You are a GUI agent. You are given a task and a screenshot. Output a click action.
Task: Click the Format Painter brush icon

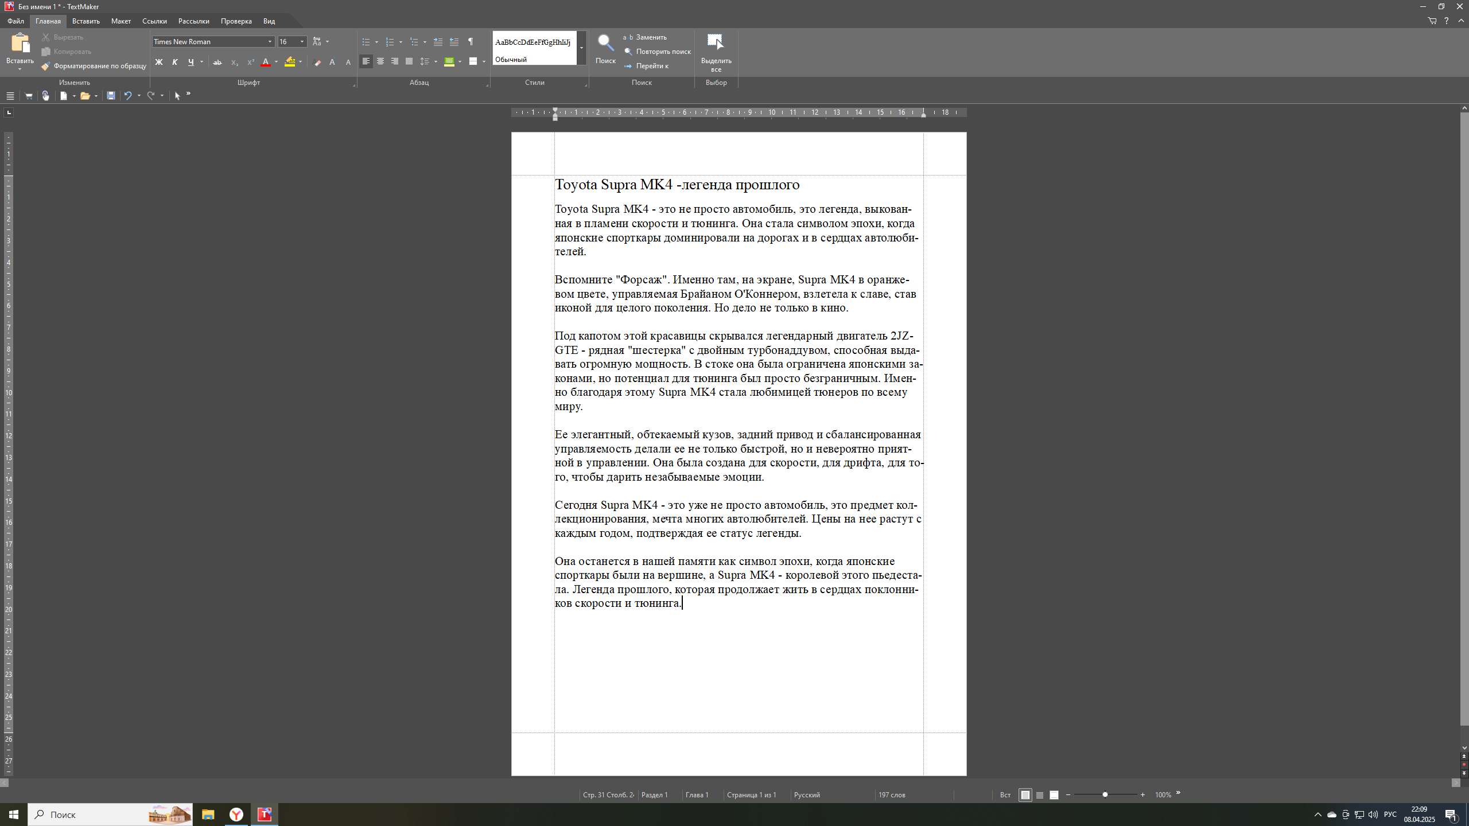click(46, 66)
